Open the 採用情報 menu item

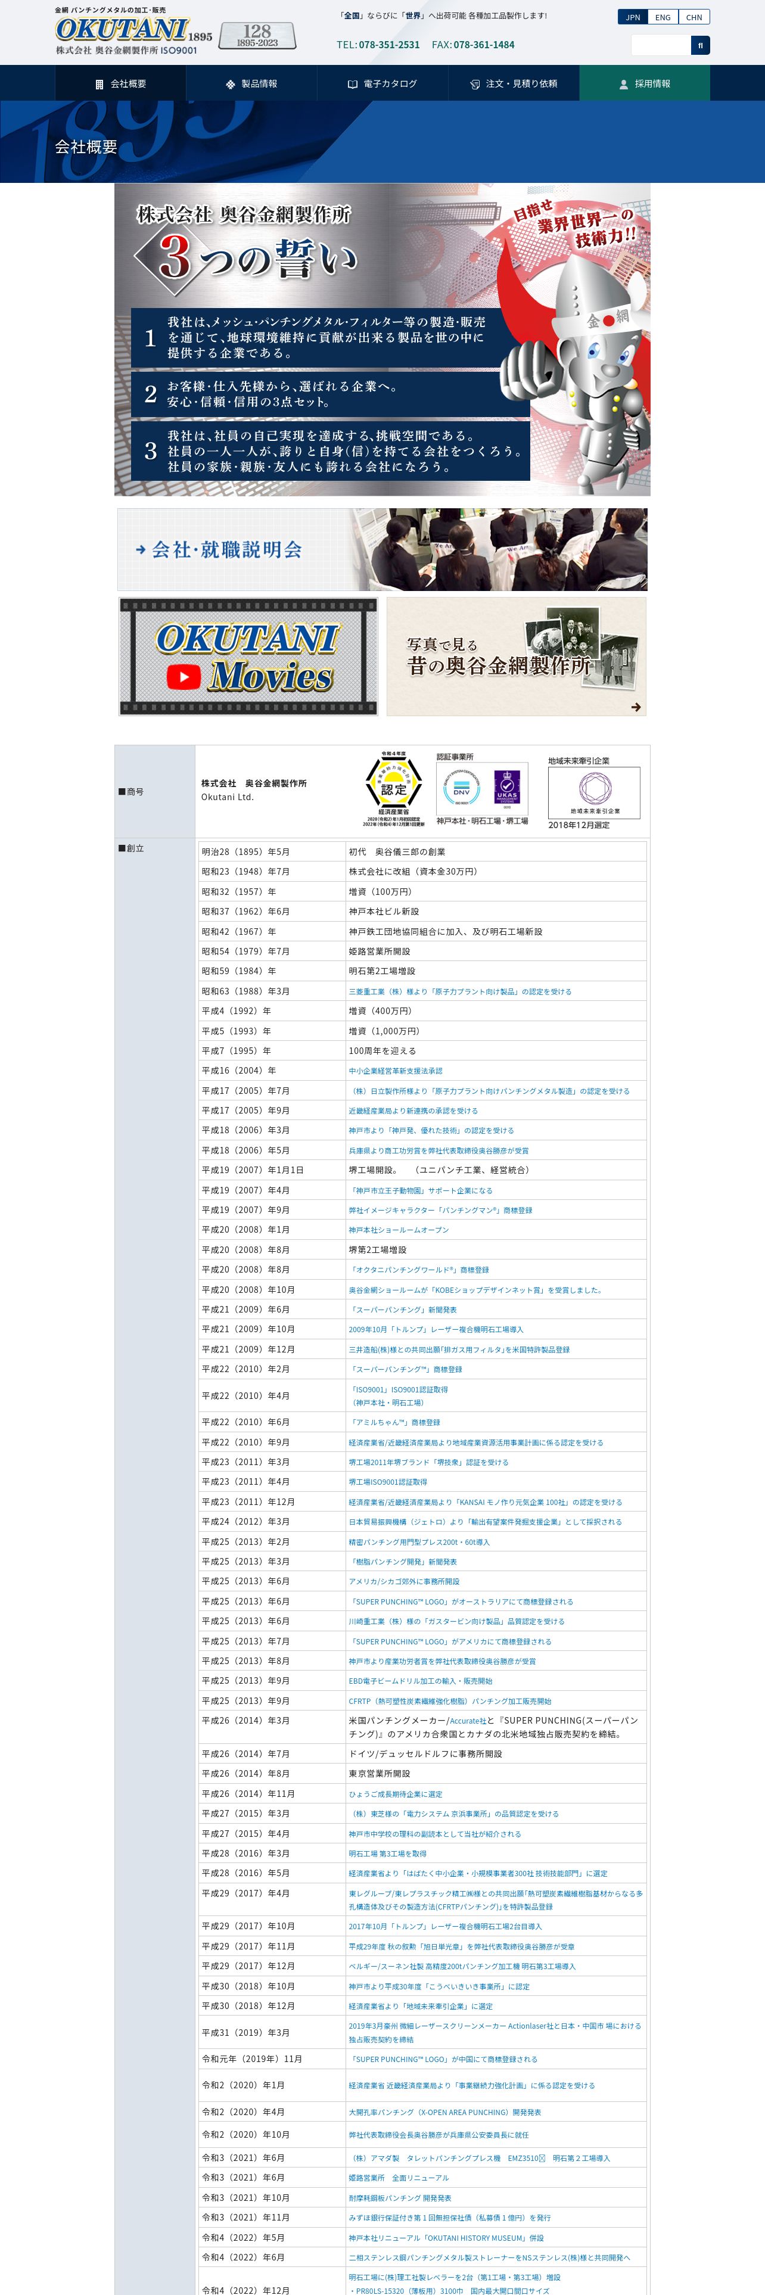pos(645,84)
